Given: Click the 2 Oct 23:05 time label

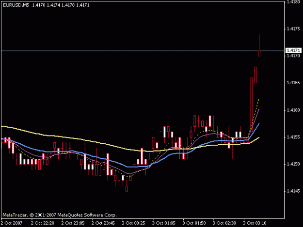Looking at the screenshot, I should click(x=73, y=223).
